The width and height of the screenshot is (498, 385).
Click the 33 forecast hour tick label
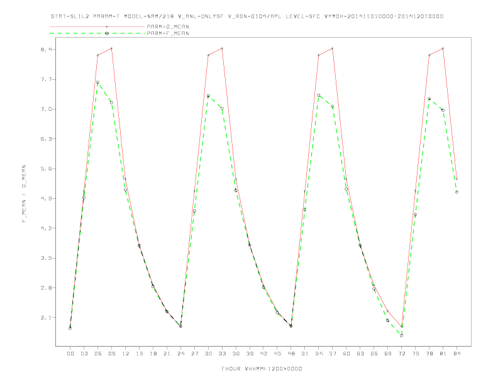[x=222, y=354]
